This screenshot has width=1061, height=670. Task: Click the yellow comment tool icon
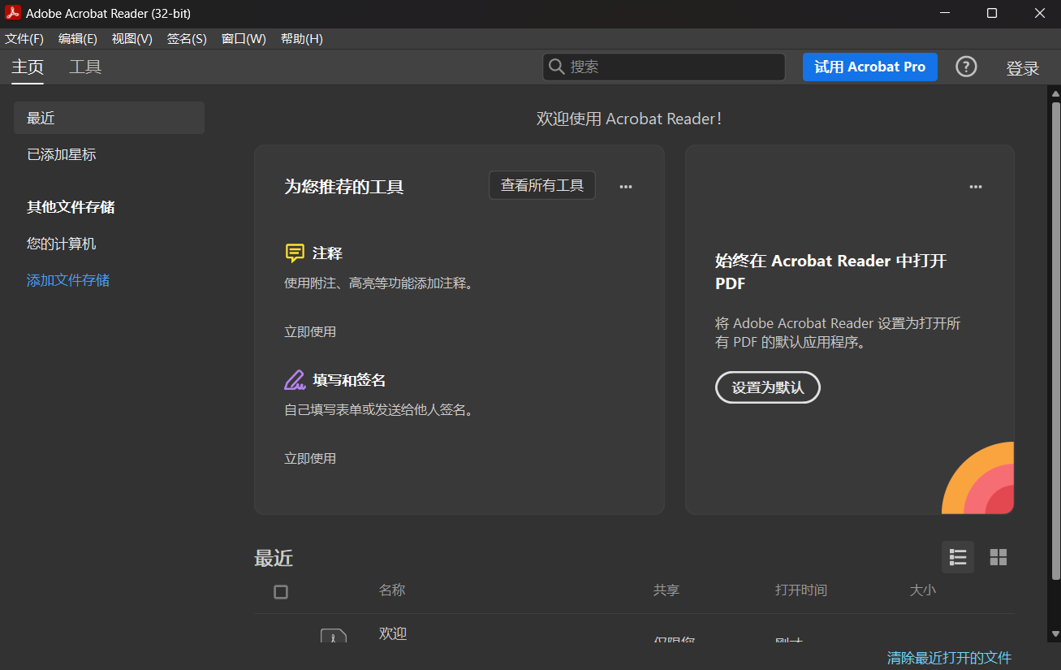point(295,253)
